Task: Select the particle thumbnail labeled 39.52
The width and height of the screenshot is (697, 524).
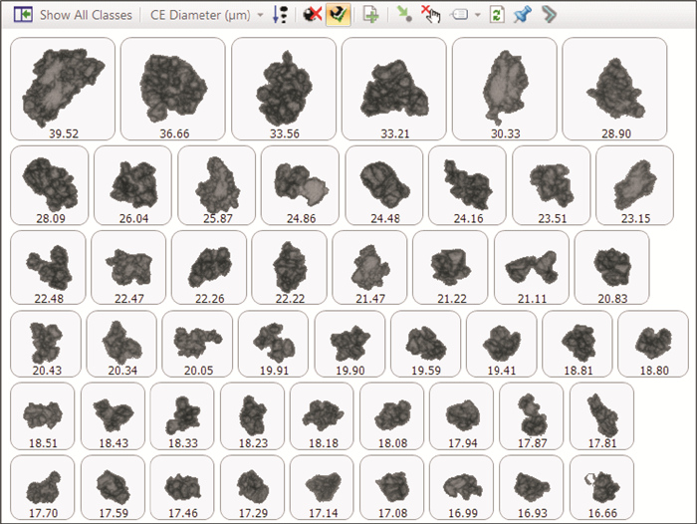Action: click(x=62, y=88)
